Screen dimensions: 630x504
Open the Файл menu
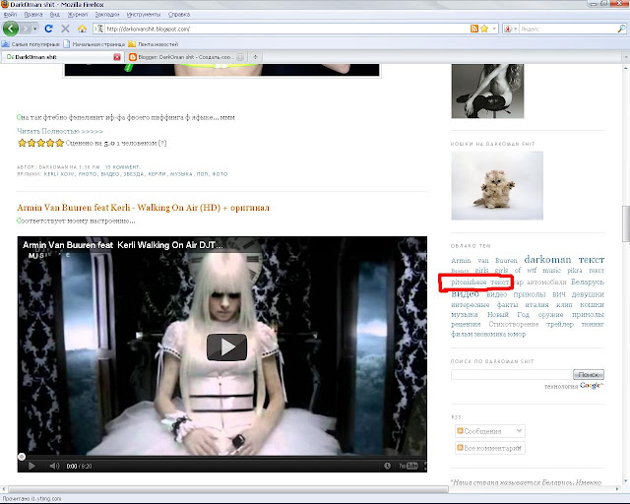click(10, 15)
